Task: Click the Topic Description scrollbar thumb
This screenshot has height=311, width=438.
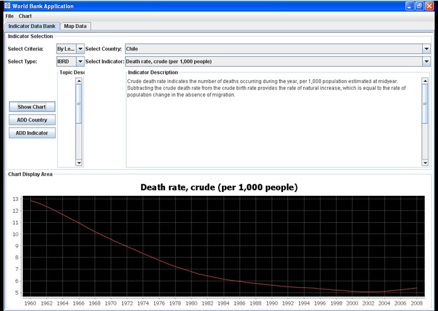Action: [79, 104]
